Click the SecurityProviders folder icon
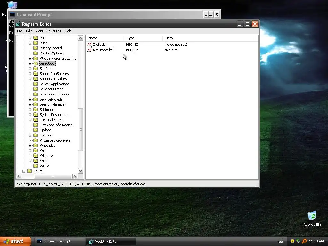The height and width of the screenshot is (246, 328). click(36, 79)
